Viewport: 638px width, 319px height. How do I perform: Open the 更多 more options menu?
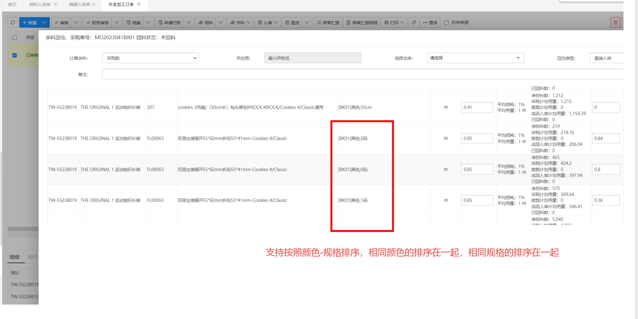tap(430, 22)
